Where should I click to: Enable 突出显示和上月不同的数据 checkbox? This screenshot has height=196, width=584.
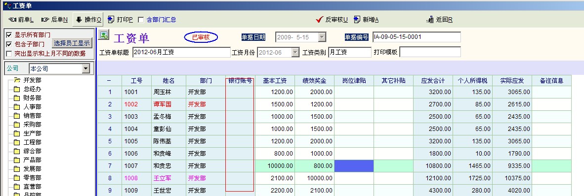pyautogui.click(x=9, y=54)
